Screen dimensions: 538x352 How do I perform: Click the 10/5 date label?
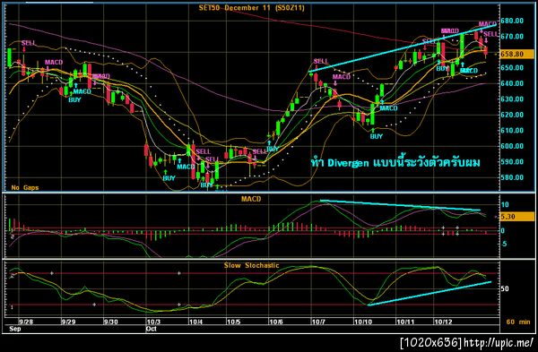(x=233, y=322)
